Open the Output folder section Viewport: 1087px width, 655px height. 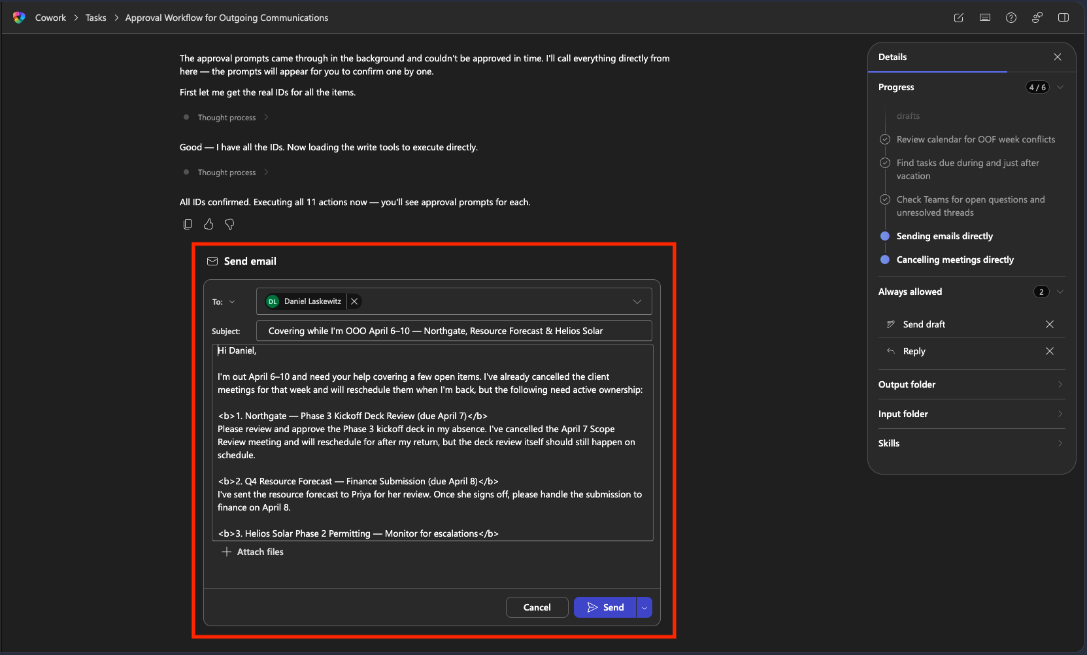click(x=971, y=384)
